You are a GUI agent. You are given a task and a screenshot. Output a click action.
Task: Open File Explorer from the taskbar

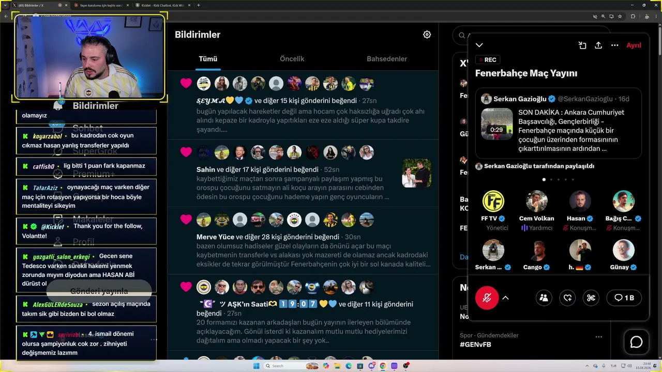[337, 366]
